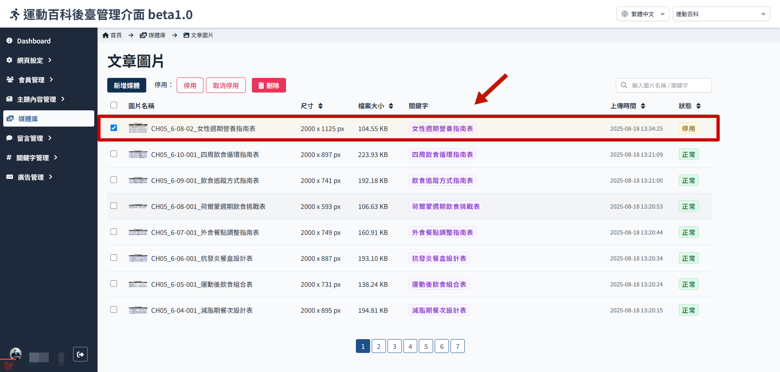The image size is (780, 372).
Task: Click the 減脂期餐次設計表 keyword tag
Action: (x=439, y=310)
